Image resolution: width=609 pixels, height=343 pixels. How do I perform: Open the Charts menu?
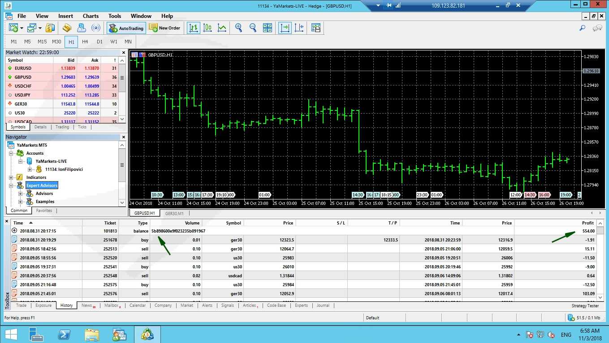click(x=91, y=16)
